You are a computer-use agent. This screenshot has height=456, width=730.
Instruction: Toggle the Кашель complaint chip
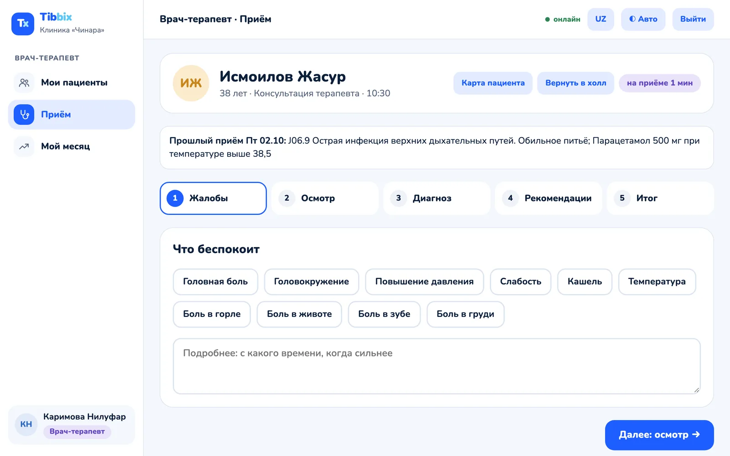click(x=584, y=282)
